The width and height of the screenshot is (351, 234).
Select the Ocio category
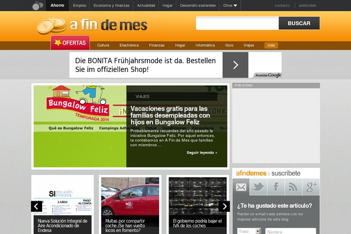coord(229,46)
